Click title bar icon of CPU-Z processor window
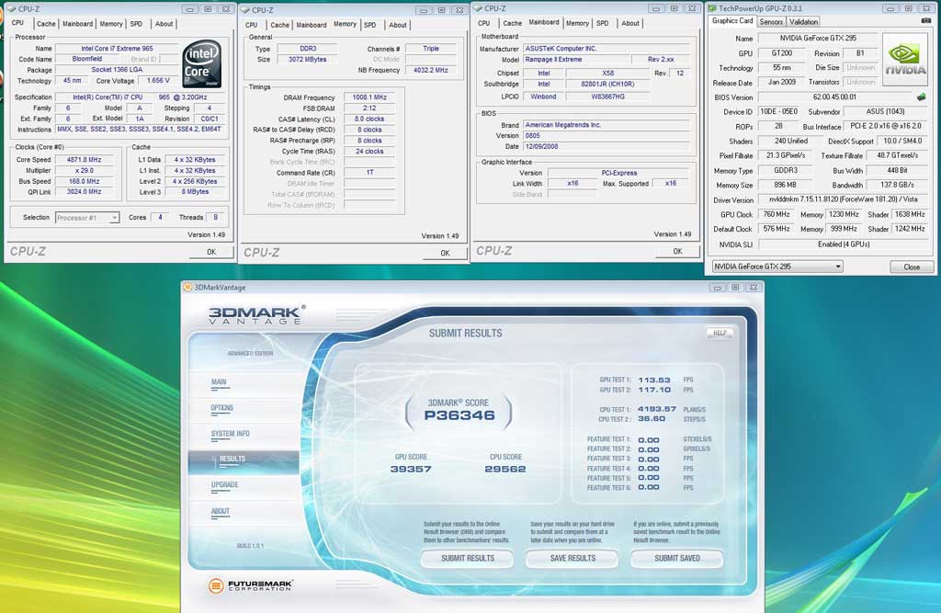This screenshot has height=613, width=941. [11, 9]
